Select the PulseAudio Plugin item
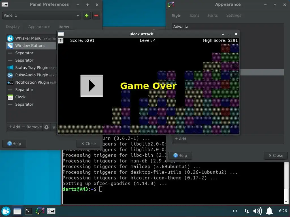290x217 pixels. click(x=31, y=75)
